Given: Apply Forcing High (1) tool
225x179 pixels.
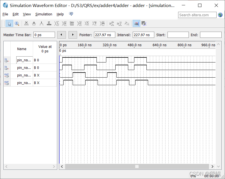Looking at the screenshot, I should [x=42, y=24].
